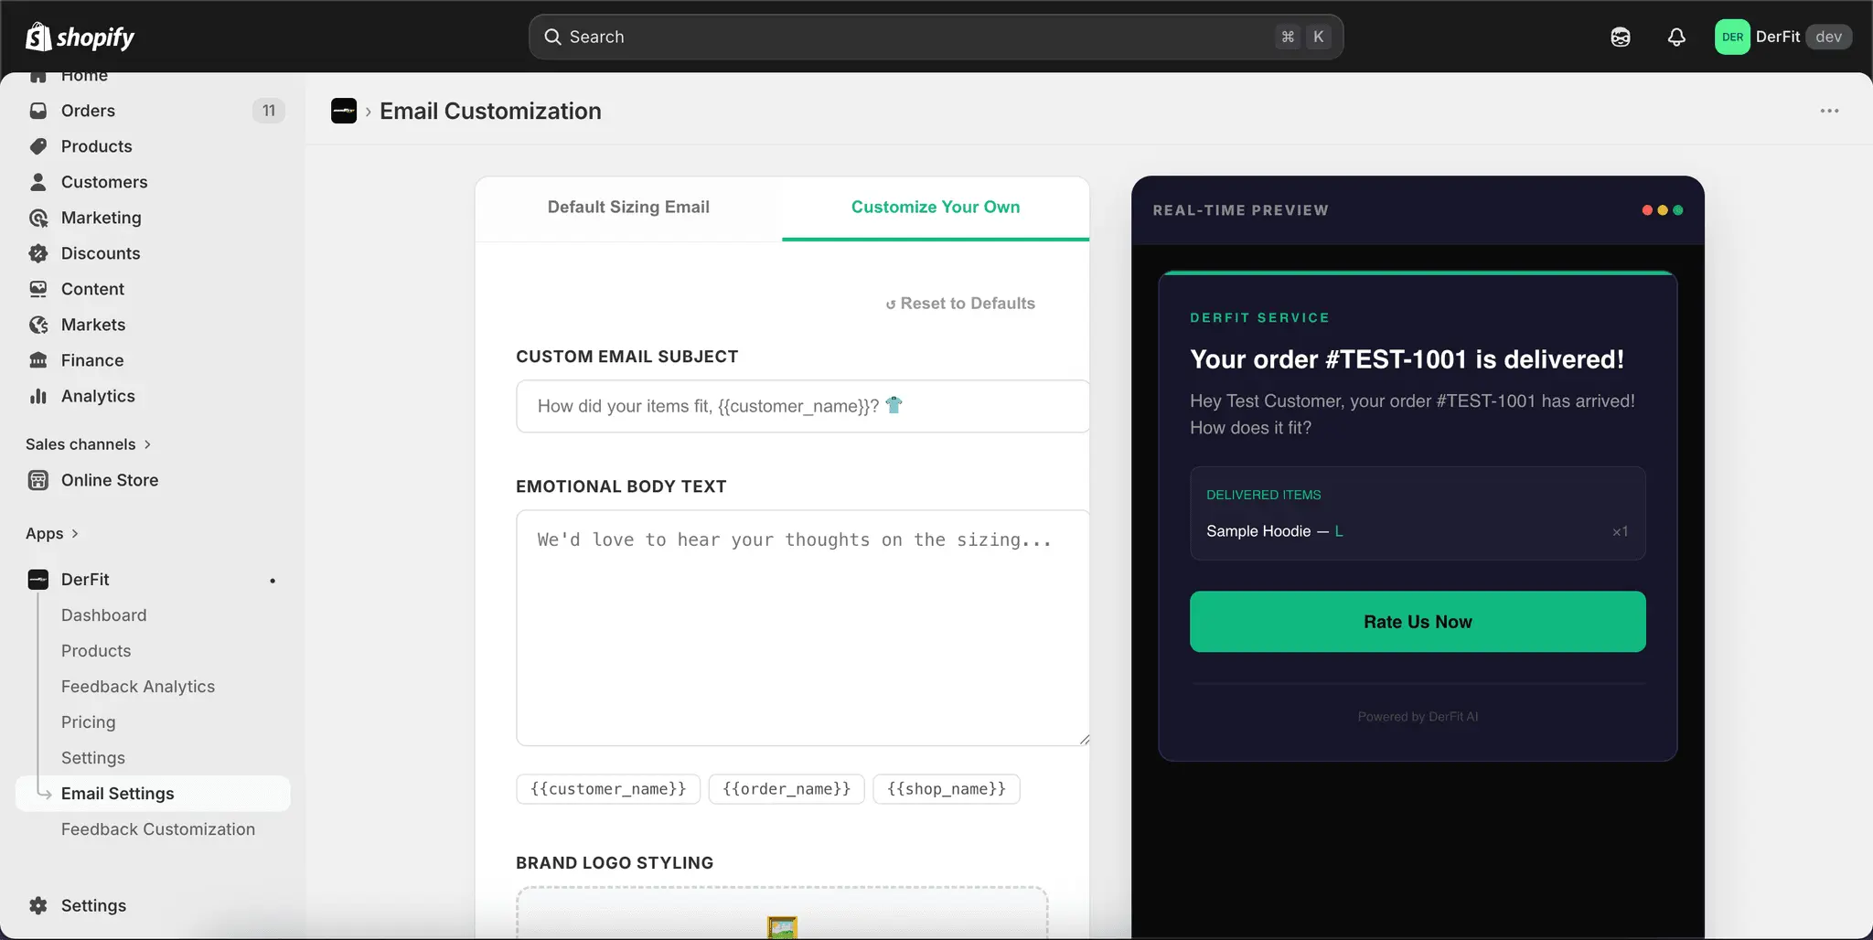Click the Analytics bar chart icon
This screenshot has width=1873, height=940.
coord(38,396)
